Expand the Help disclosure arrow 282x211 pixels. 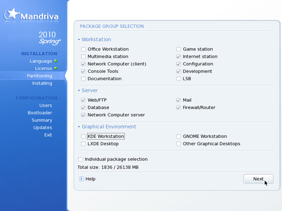tap(82, 179)
